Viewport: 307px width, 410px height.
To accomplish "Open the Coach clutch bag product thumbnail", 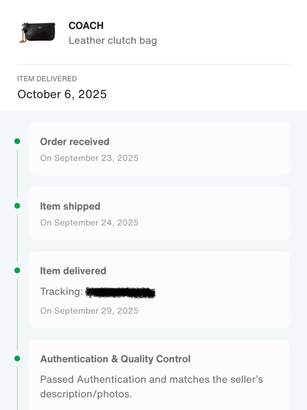I will [x=38, y=32].
